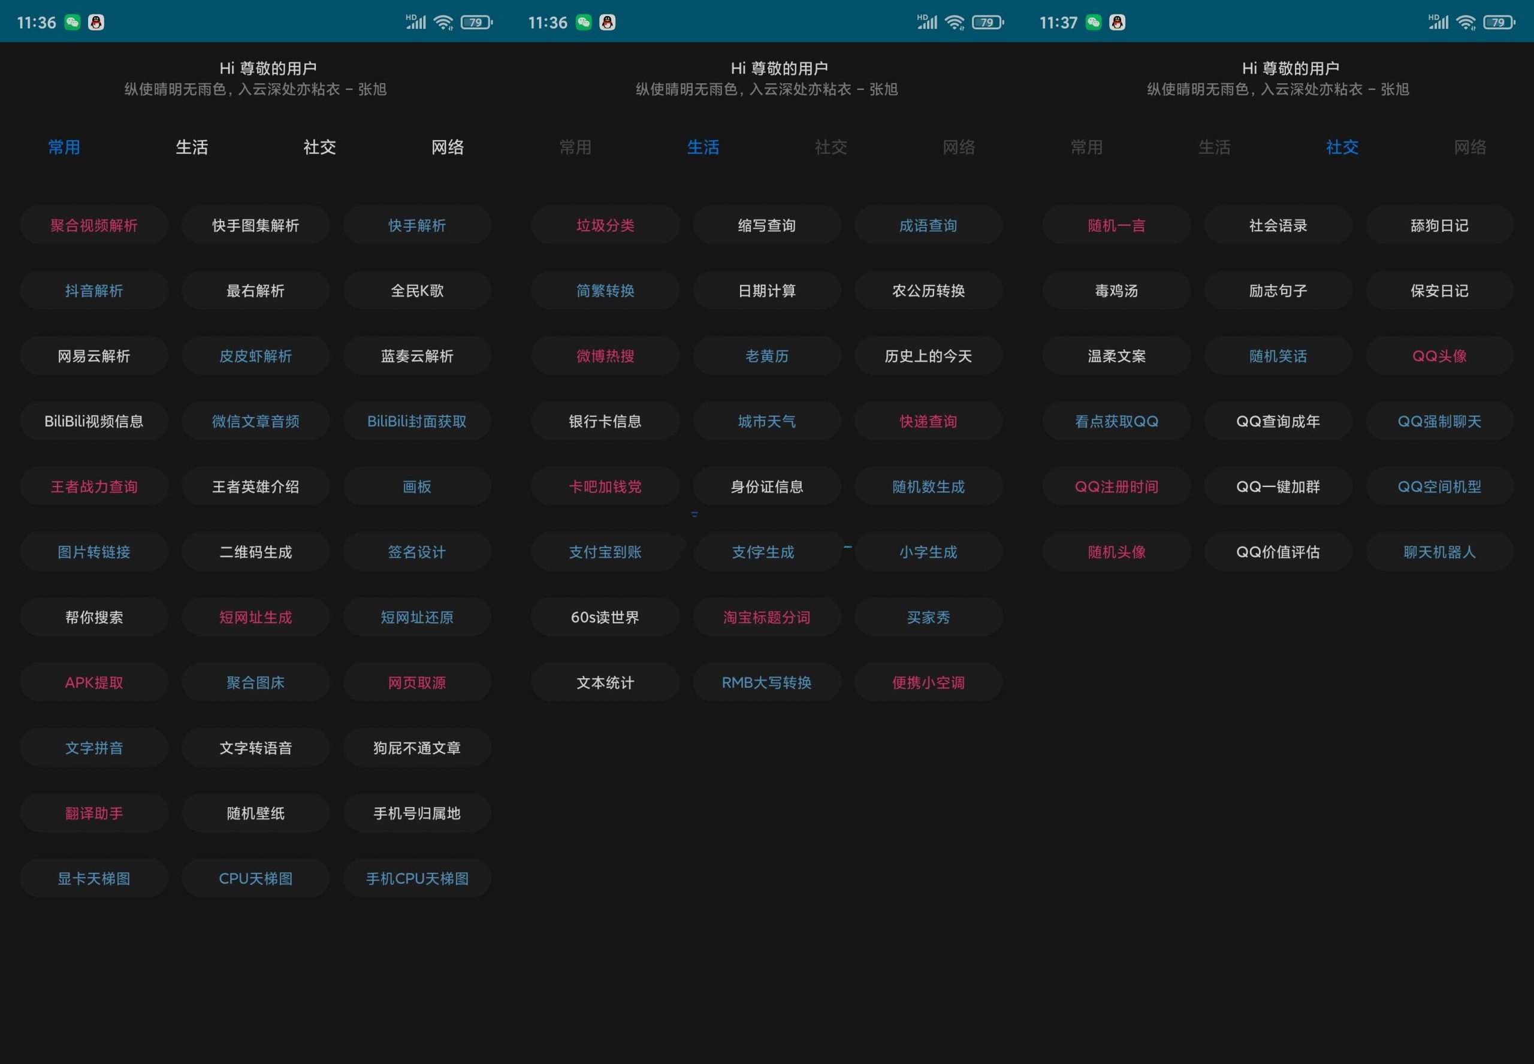Open 翻译助手 tool
1534x1064 pixels.
[94, 814]
